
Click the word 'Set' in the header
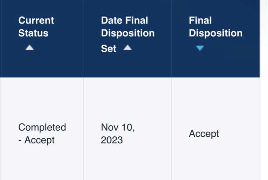(x=109, y=49)
